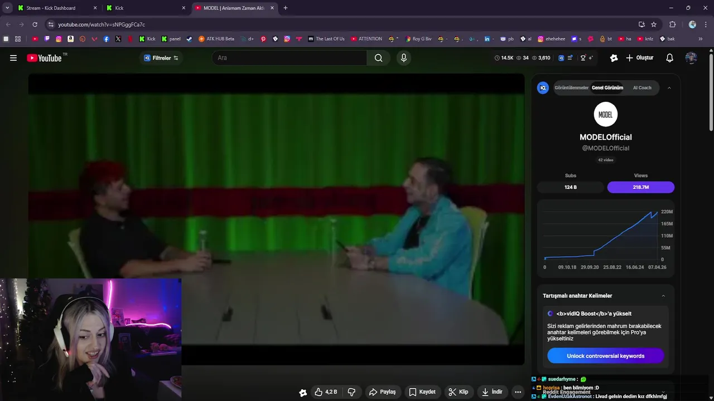Open The Last Of Us bookmark

point(326,39)
